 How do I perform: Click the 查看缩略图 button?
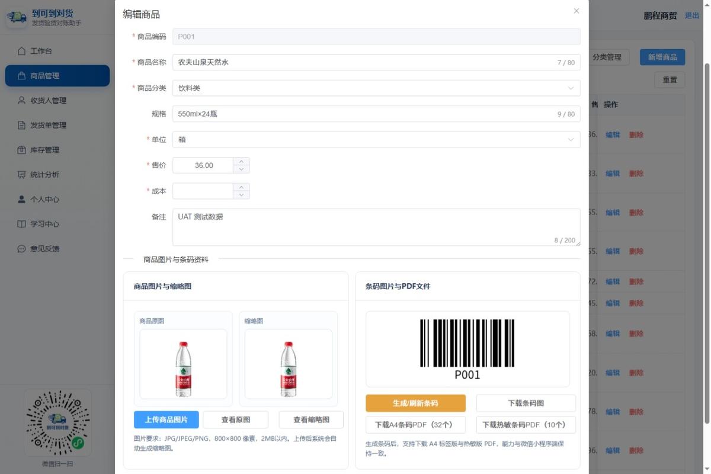coord(311,419)
